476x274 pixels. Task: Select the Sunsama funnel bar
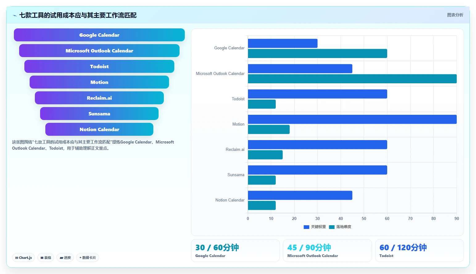(99, 114)
